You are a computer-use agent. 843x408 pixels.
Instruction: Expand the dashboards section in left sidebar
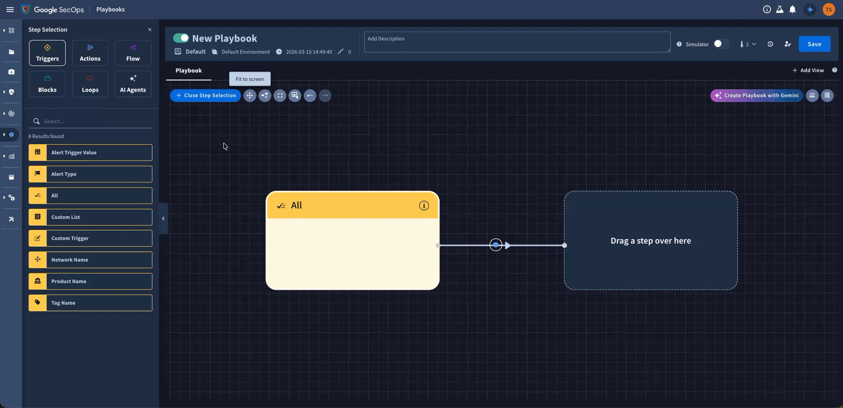(x=11, y=30)
